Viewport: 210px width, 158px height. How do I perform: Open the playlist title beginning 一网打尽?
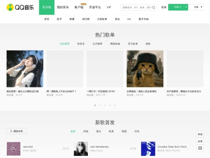coord(101,91)
